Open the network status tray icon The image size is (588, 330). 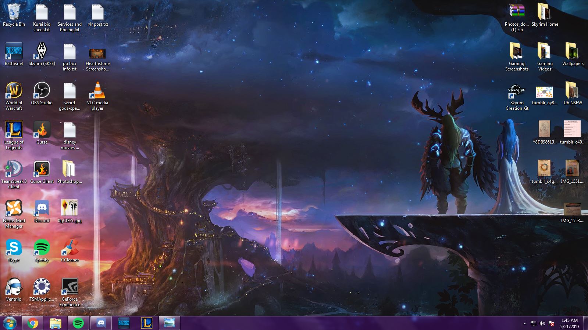point(534,323)
